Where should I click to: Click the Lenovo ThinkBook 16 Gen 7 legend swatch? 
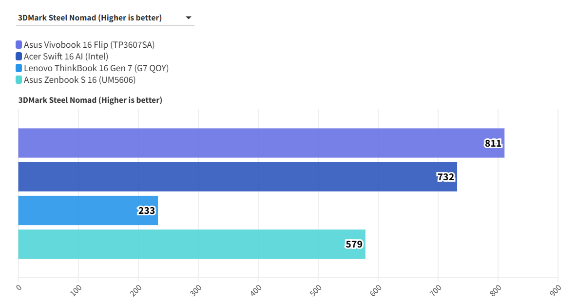click(19, 68)
